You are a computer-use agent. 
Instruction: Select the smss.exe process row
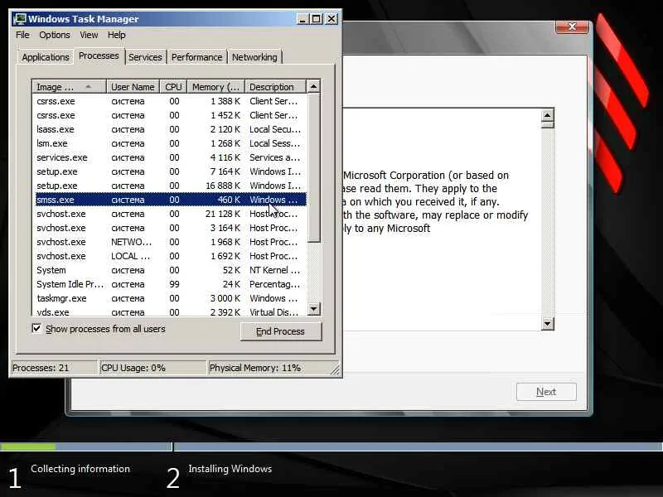171,200
